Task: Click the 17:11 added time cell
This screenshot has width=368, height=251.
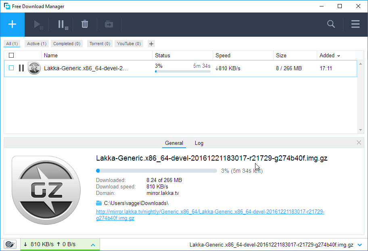Action: tap(326, 68)
